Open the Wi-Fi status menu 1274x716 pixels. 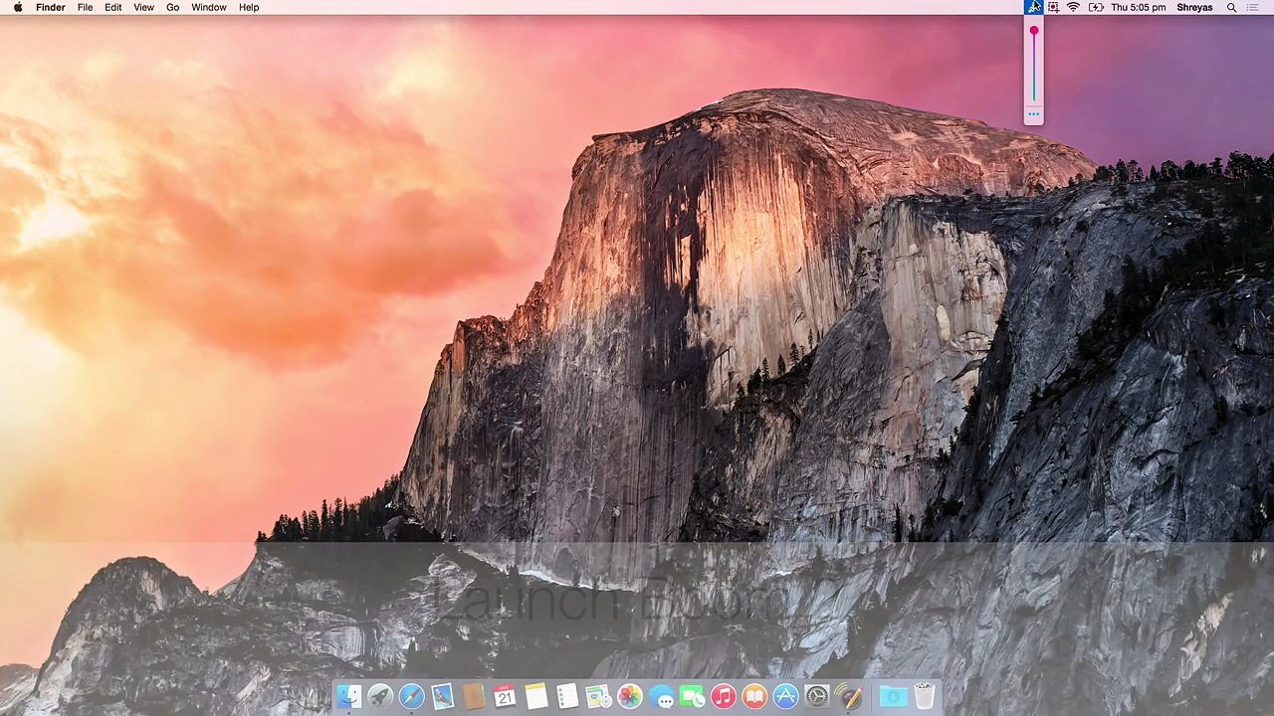(x=1073, y=7)
